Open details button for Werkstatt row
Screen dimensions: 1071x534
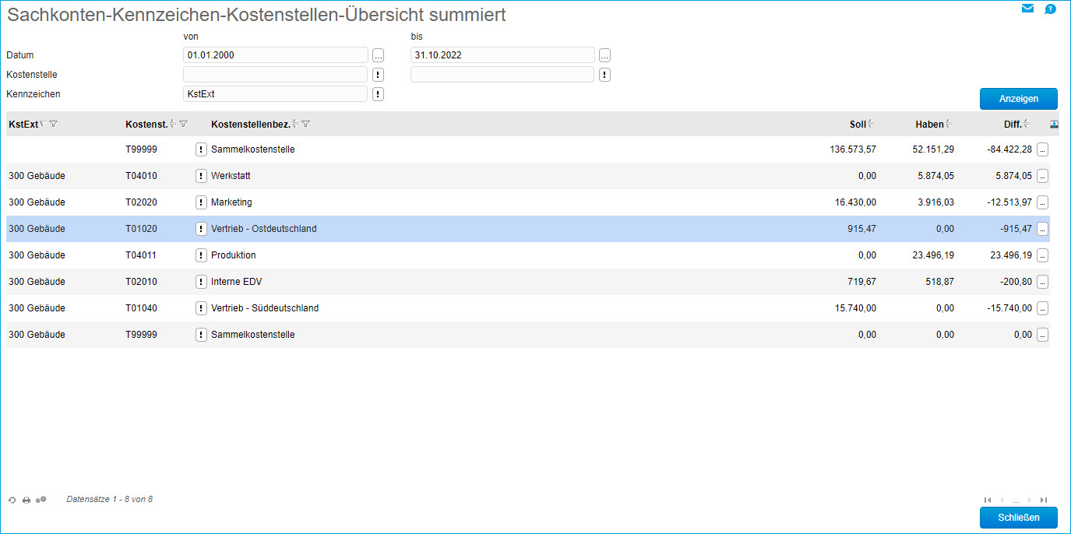click(1042, 176)
